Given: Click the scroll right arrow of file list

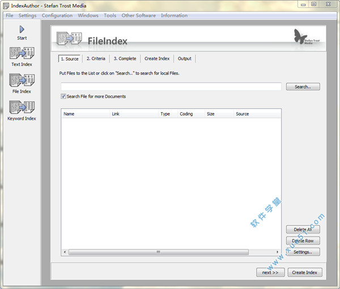Looking at the screenshot, I should (277, 252).
